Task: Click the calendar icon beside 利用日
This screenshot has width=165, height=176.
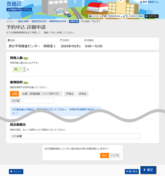Action: (61, 40)
